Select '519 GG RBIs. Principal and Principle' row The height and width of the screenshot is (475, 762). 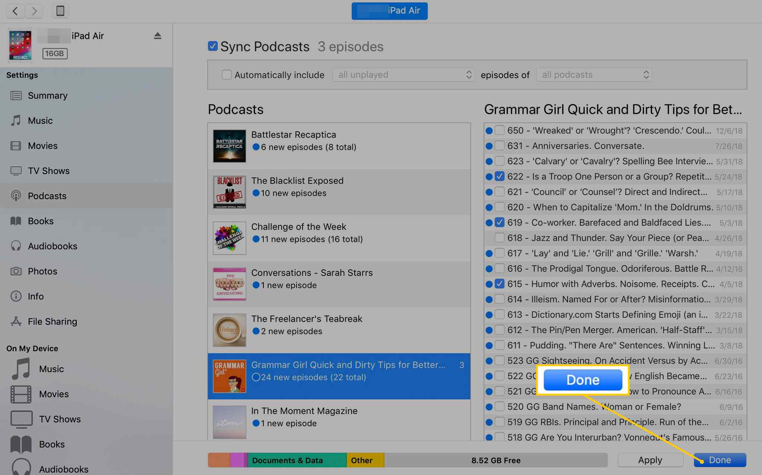pyautogui.click(x=615, y=422)
